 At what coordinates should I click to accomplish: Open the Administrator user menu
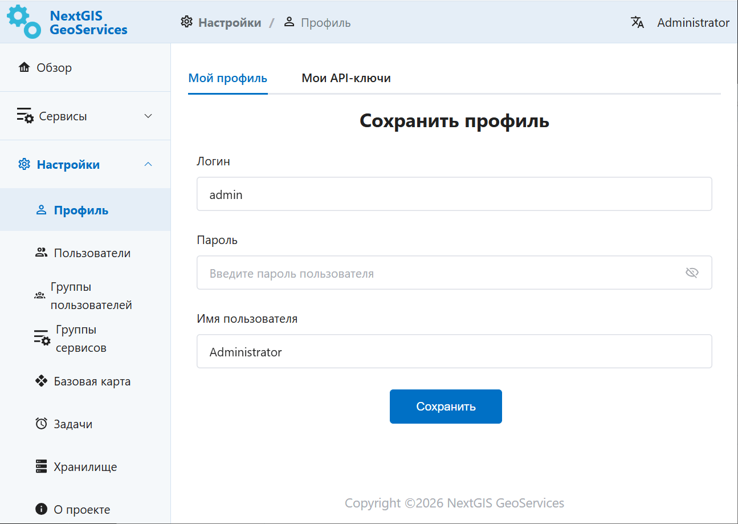tap(693, 23)
